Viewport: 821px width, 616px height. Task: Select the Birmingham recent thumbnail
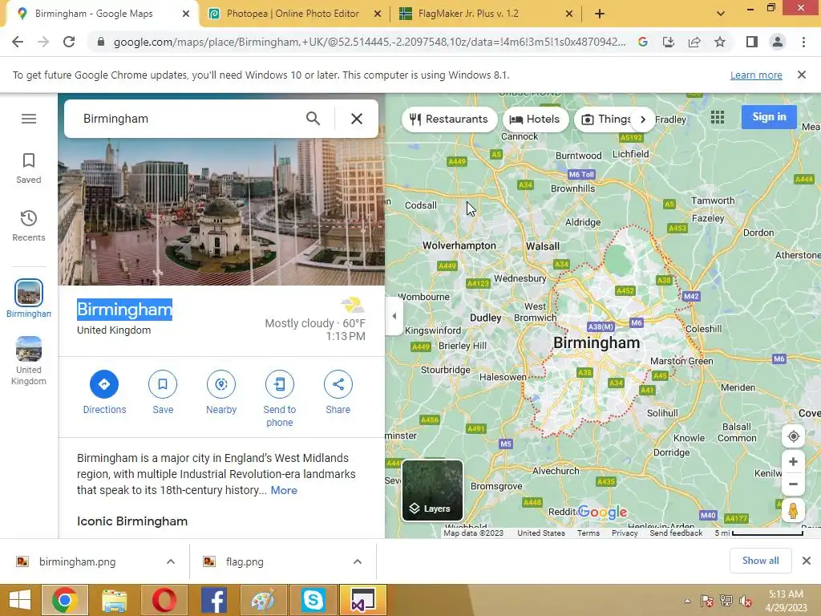point(29,294)
